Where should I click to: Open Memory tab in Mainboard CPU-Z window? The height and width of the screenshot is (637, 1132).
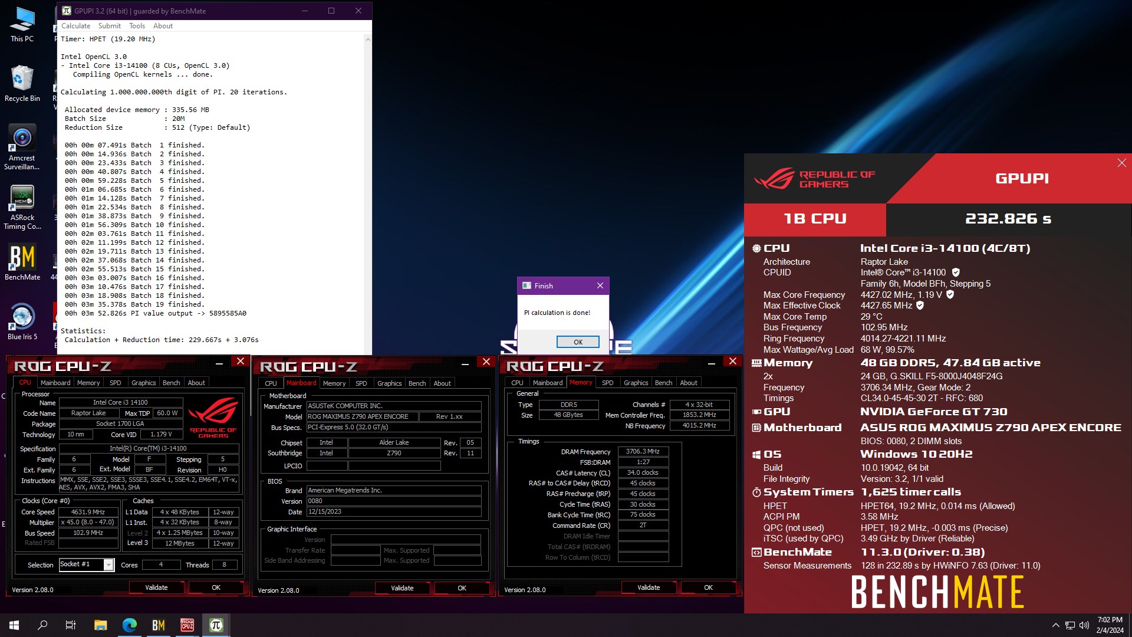click(x=334, y=383)
